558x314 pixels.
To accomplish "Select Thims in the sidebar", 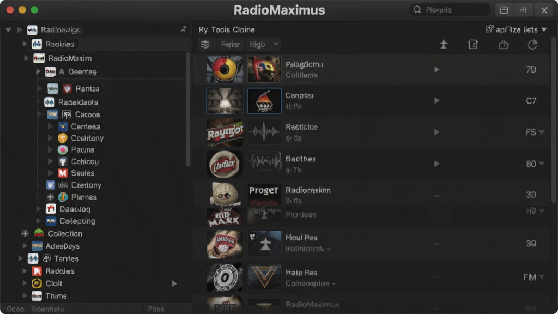I will click(x=56, y=296).
